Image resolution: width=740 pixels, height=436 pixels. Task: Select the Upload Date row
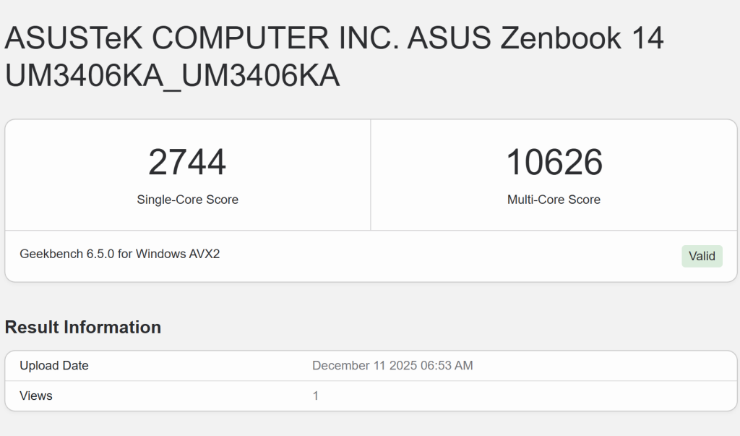[217, 365]
